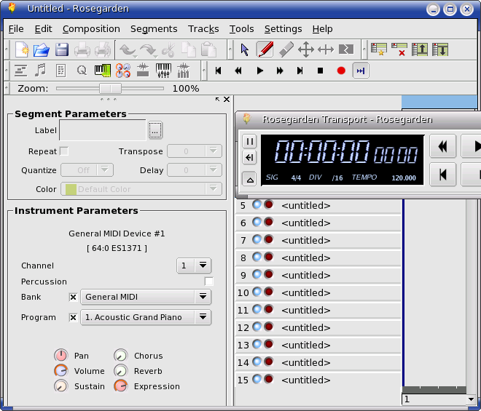This screenshot has height=411, width=481.
Task: Open the Segments menu
Action: point(154,29)
